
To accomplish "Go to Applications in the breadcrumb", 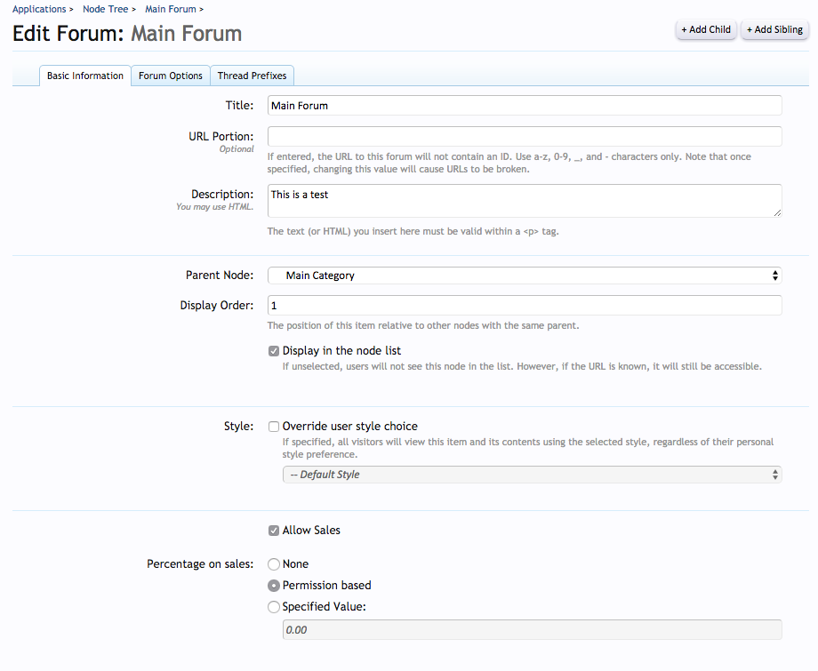I will (x=39, y=9).
